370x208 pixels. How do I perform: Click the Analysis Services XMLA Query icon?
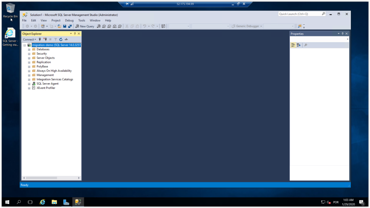(115, 26)
